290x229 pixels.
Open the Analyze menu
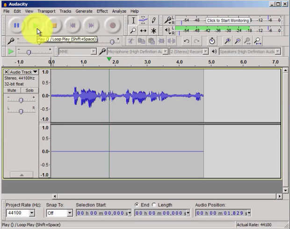119,11
